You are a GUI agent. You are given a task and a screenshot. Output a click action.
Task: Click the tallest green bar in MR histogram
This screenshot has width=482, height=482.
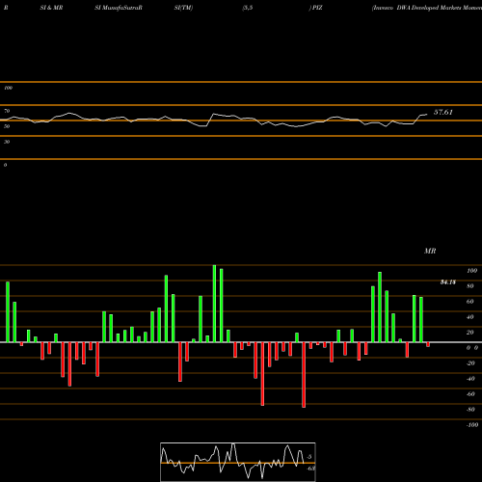(x=214, y=304)
